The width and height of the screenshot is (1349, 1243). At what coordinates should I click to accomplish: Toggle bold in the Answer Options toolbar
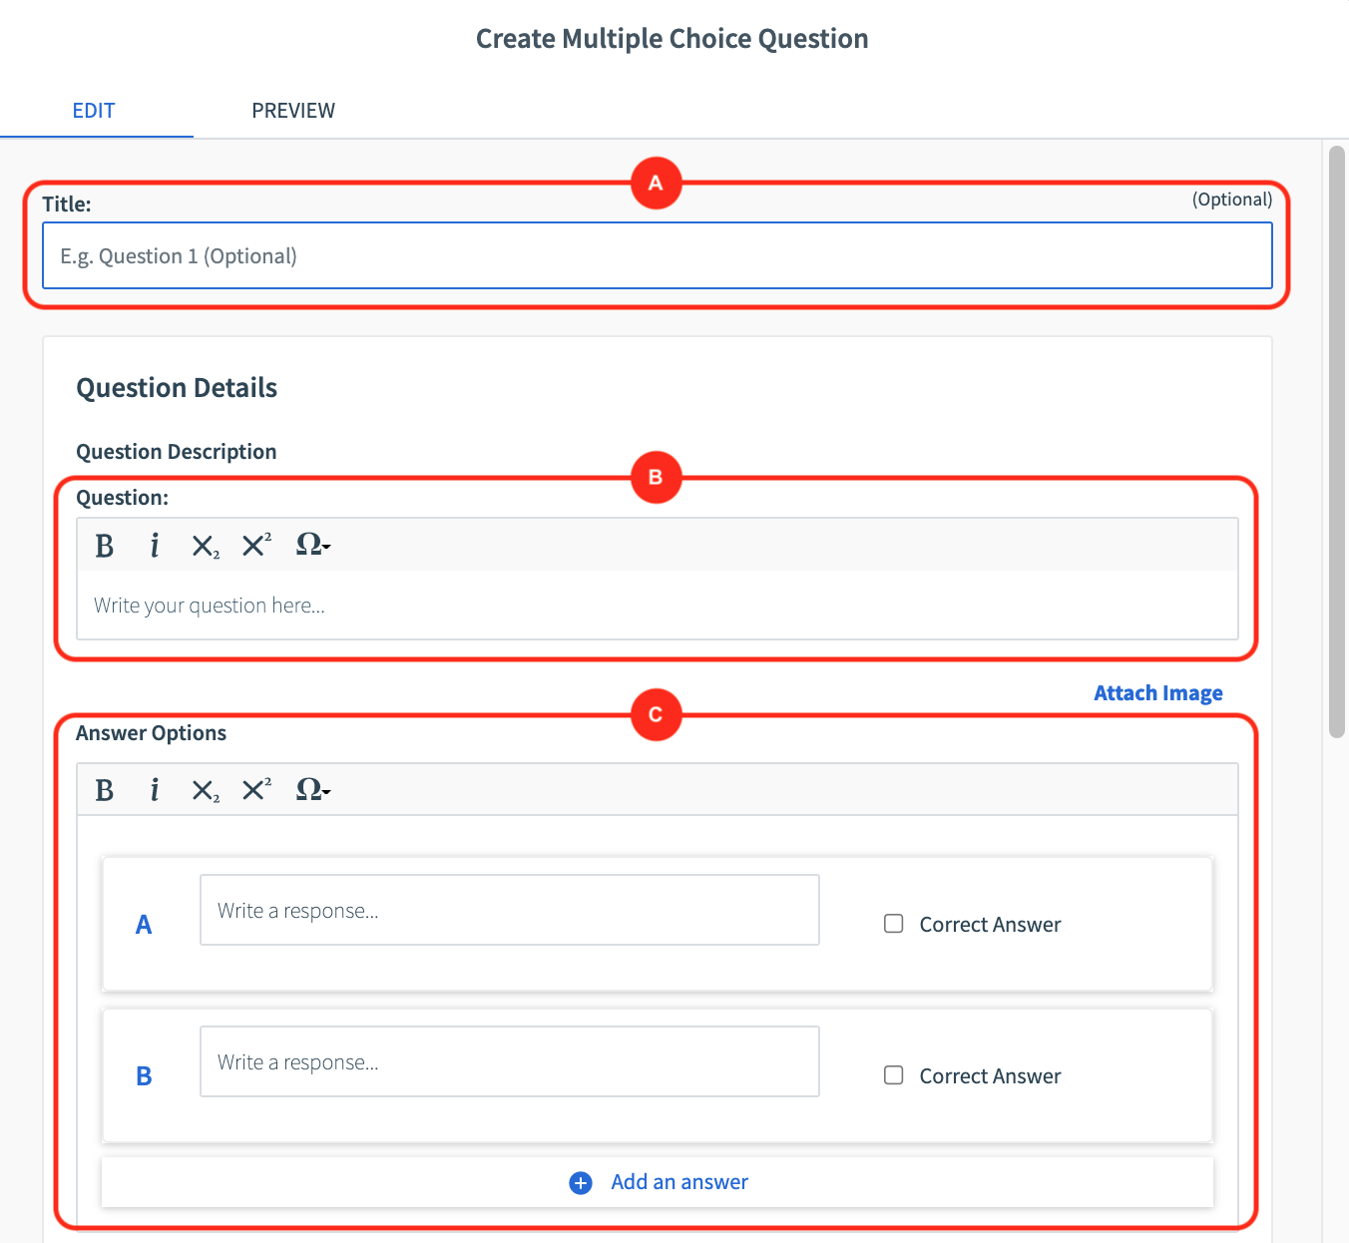104,789
